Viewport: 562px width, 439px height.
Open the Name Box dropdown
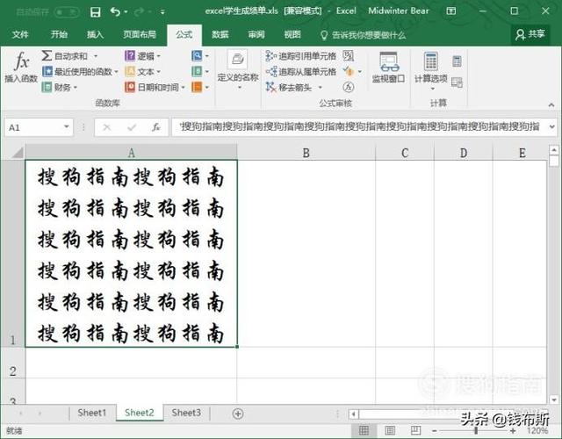tap(67, 126)
